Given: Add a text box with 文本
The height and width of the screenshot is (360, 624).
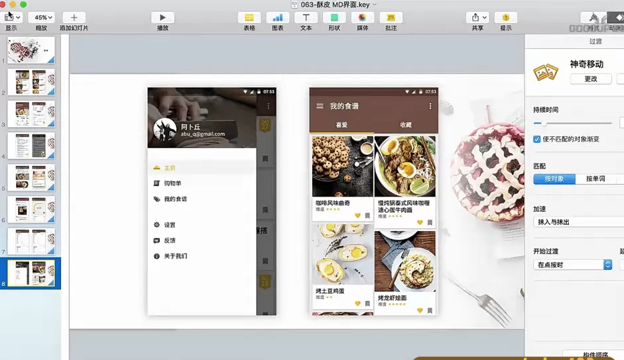Looking at the screenshot, I should [306, 17].
